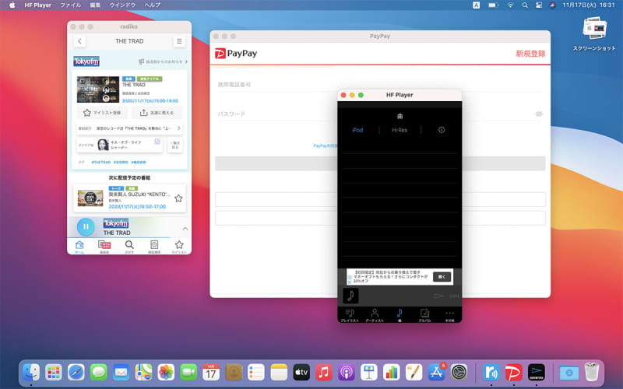Open PayPay new registration link
This screenshot has height=389, width=623.
point(530,54)
